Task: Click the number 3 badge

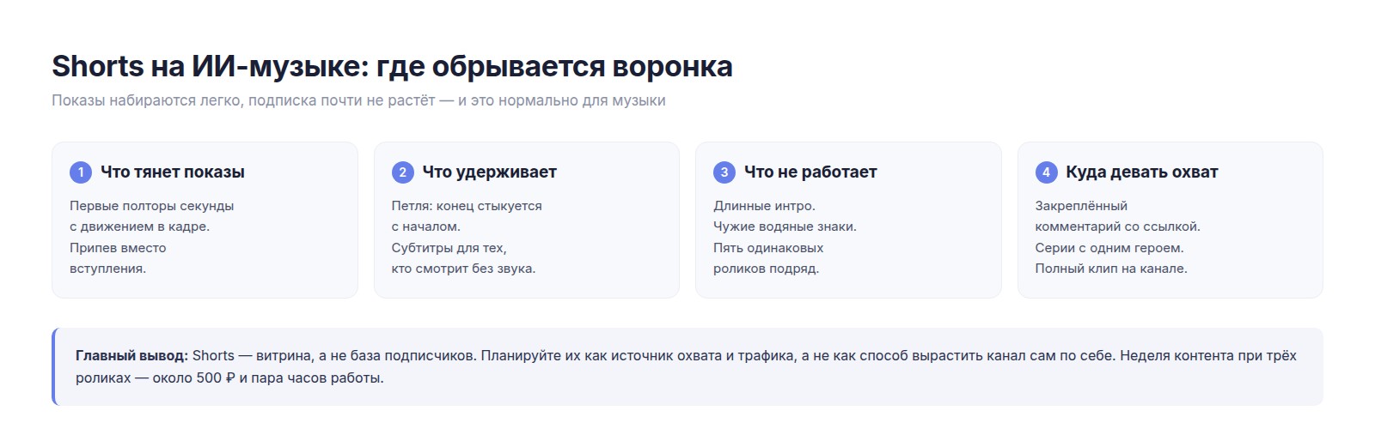Action: coord(724,172)
